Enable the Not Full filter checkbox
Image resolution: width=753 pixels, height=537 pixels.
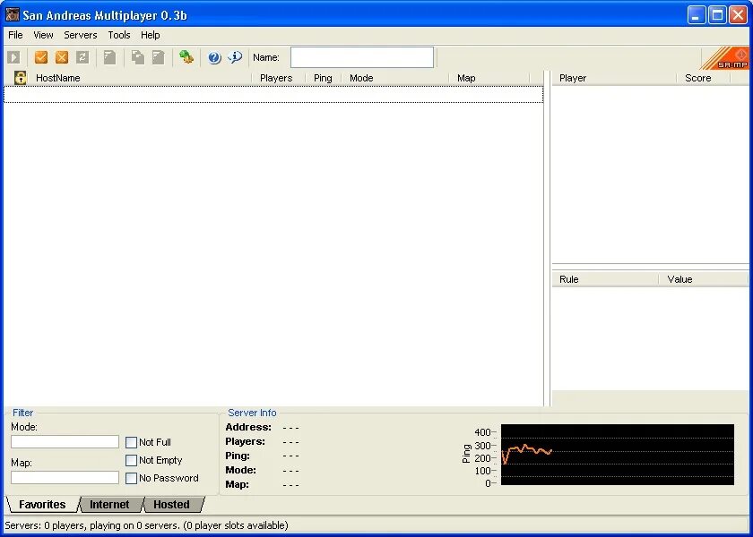(x=131, y=442)
